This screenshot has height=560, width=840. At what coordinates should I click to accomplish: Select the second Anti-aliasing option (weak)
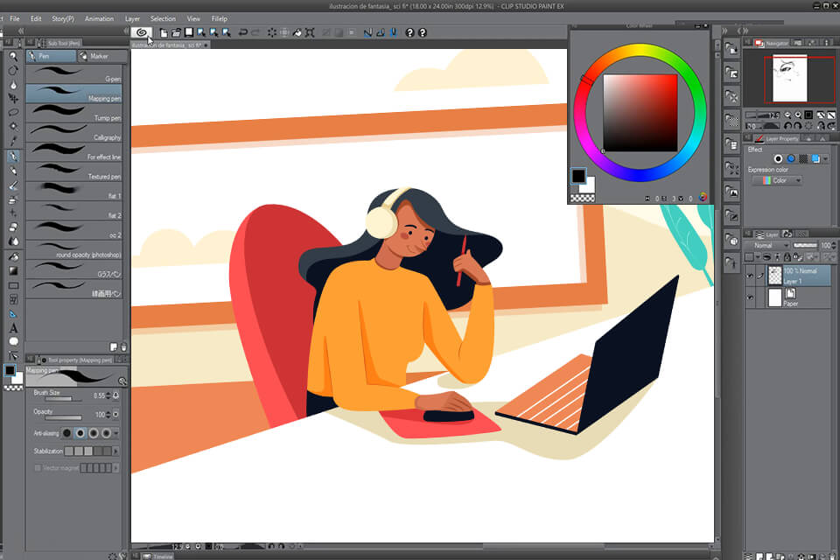coord(80,433)
